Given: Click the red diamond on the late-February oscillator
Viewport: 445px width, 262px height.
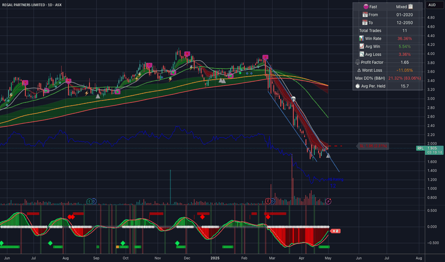Looking at the screenshot, I should [268, 217].
